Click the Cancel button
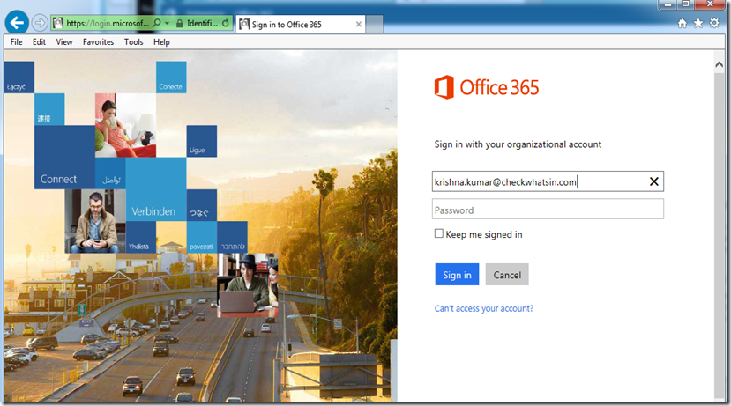 pyautogui.click(x=507, y=275)
